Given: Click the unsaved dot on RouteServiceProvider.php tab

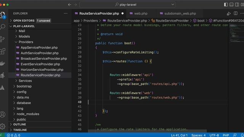Looking at the screenshot, I should pos(123,14).
